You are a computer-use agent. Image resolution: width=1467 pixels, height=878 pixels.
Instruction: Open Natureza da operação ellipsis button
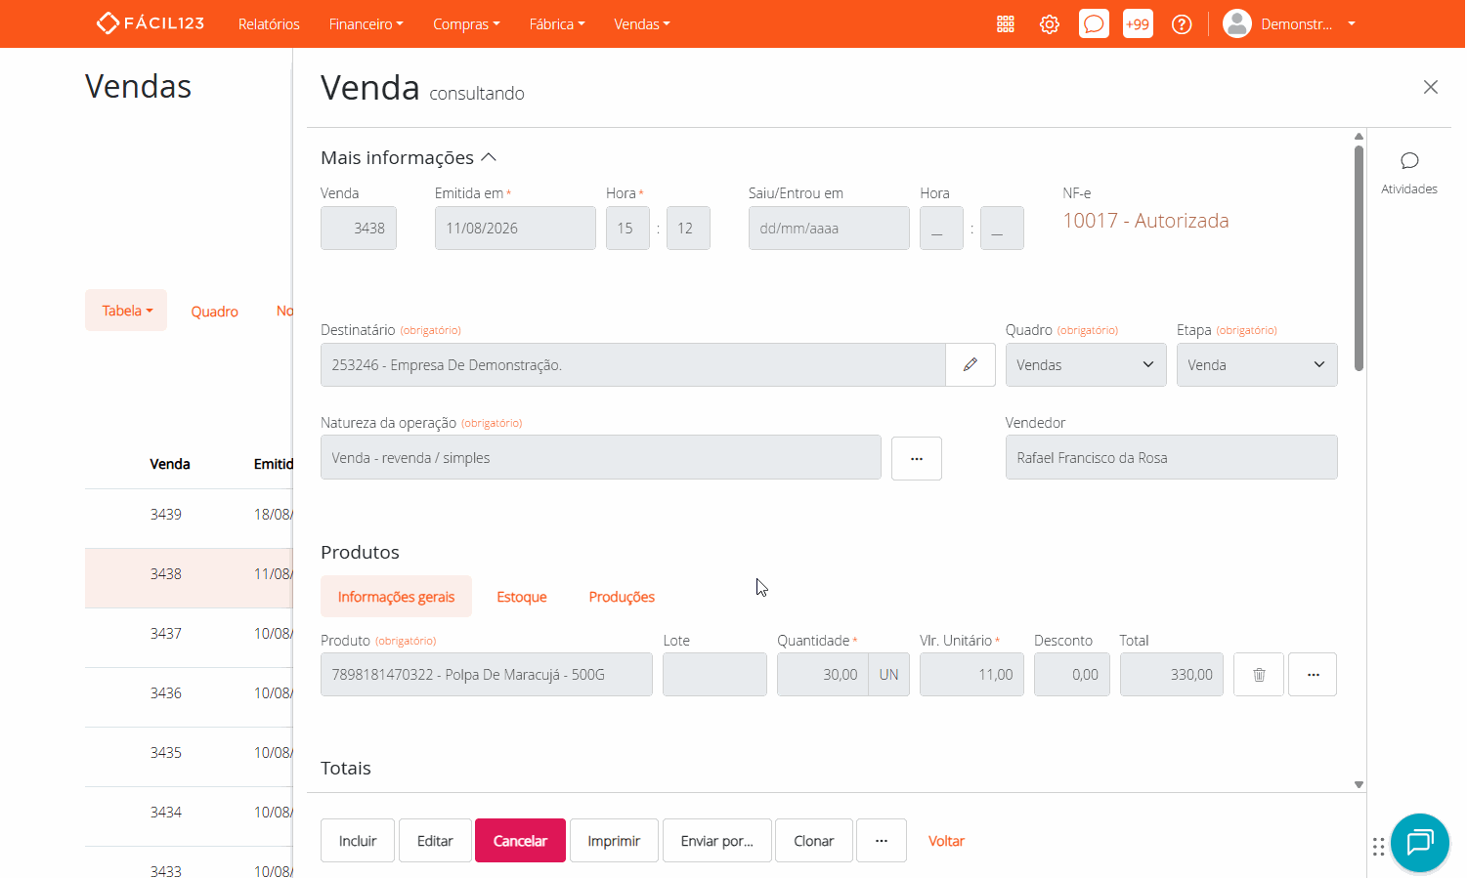(917, 458)
